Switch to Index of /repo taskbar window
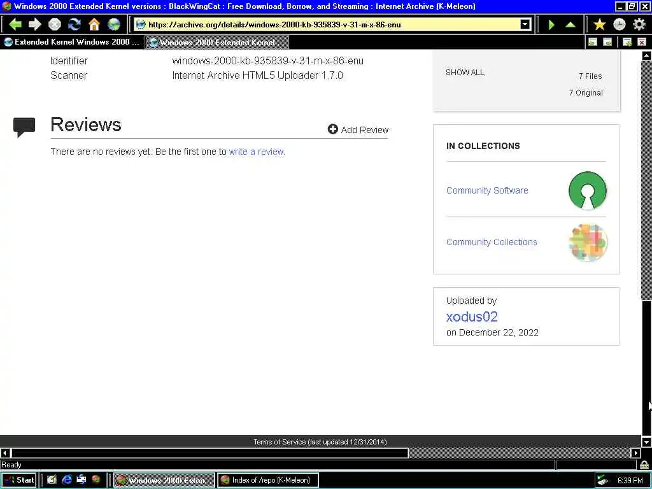This screenshot has height=489, width=652. (x=268, y=480)
